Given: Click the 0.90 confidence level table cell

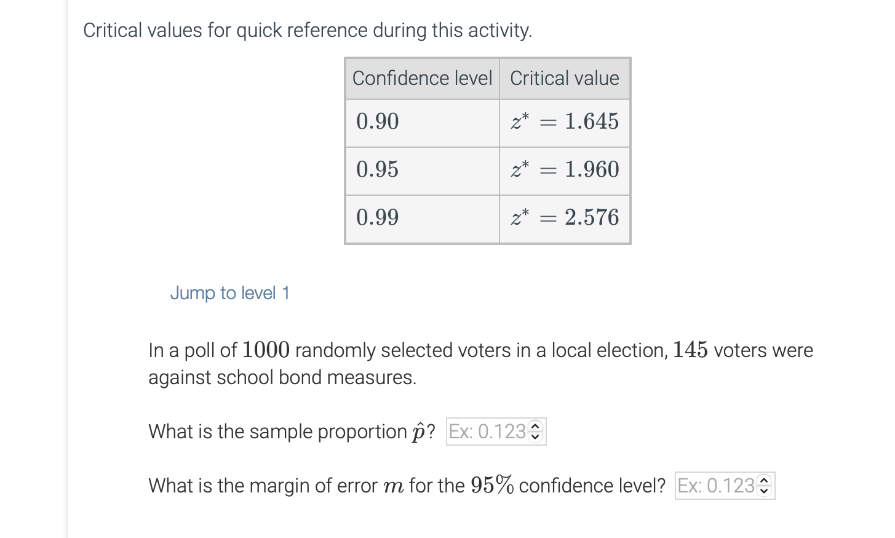Looking at the screenshot, I should tap(422, 122).
